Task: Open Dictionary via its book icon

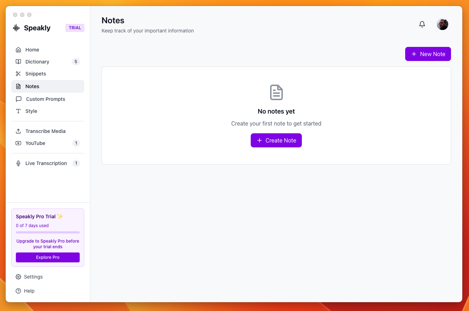Action: [x=18, y=62]
